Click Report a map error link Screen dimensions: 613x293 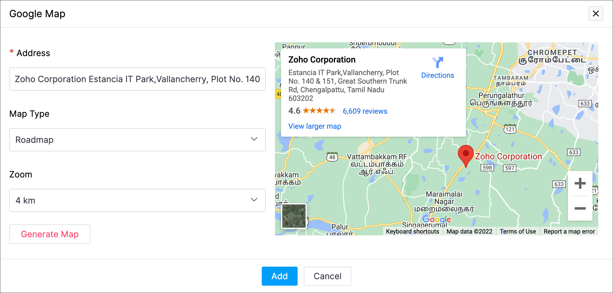[x=569, y=231]
